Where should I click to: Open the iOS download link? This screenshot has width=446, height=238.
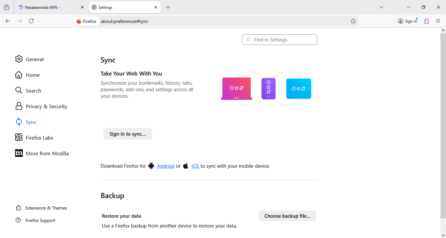195,166
